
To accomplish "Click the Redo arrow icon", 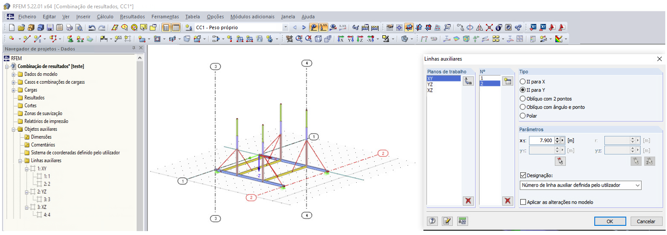I will (101, 27).
